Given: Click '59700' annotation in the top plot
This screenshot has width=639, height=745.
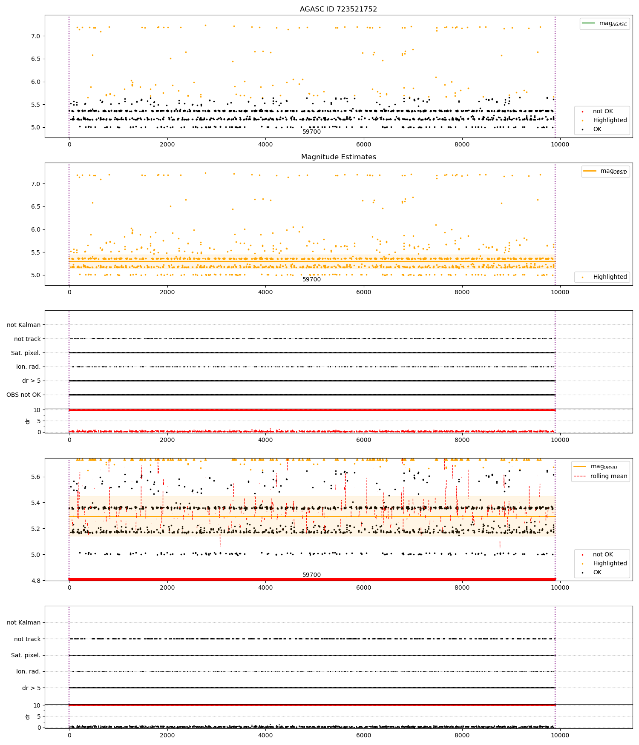Looking at the screenshot, I should [x=311, y=132].
